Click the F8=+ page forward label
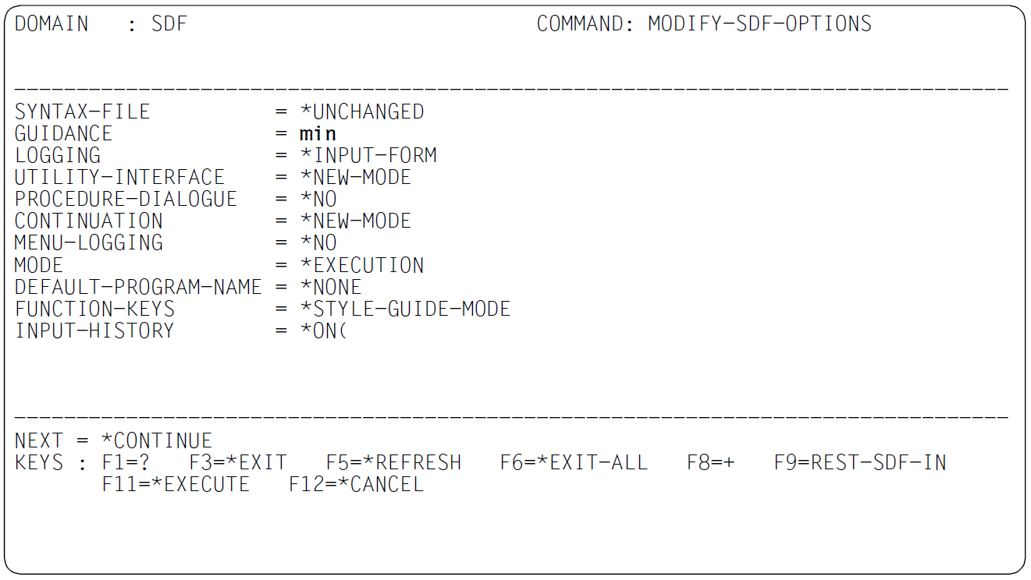Image resolution: width=1031 pixels, height=580 pixels. coord(711,462)
